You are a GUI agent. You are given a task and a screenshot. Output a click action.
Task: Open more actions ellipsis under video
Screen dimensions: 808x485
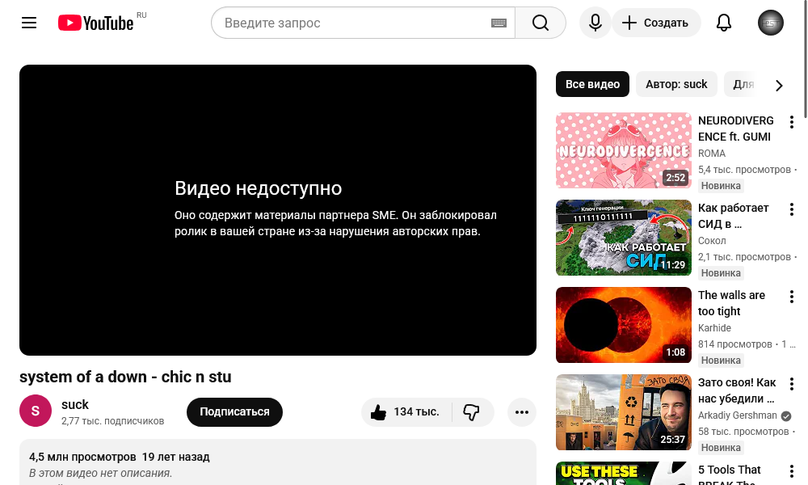(521, 412)
